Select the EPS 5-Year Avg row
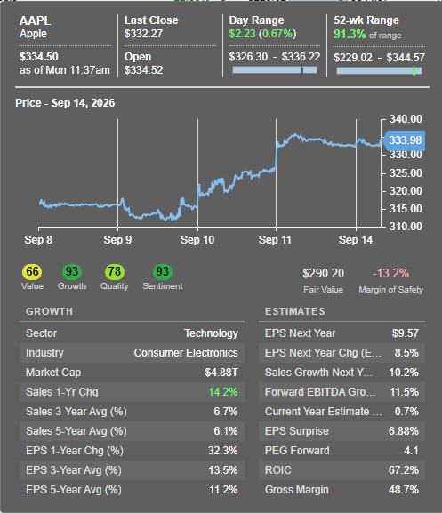 pyautogui.click(x=132, y=490)
